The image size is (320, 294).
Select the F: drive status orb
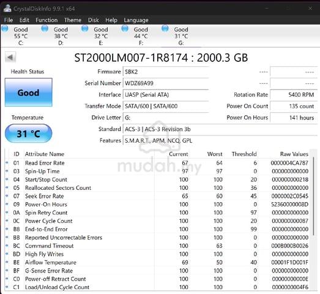click(x=125, y=29)
